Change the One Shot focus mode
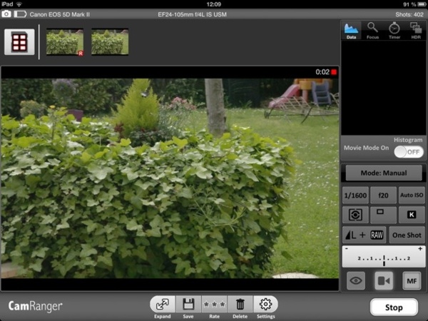 [407, 235]
